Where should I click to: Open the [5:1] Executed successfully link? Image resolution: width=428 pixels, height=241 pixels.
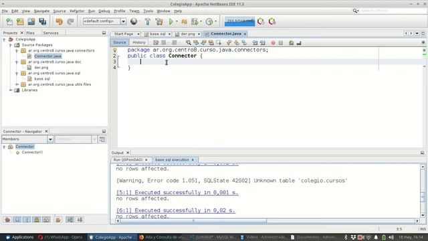(177, 192)
